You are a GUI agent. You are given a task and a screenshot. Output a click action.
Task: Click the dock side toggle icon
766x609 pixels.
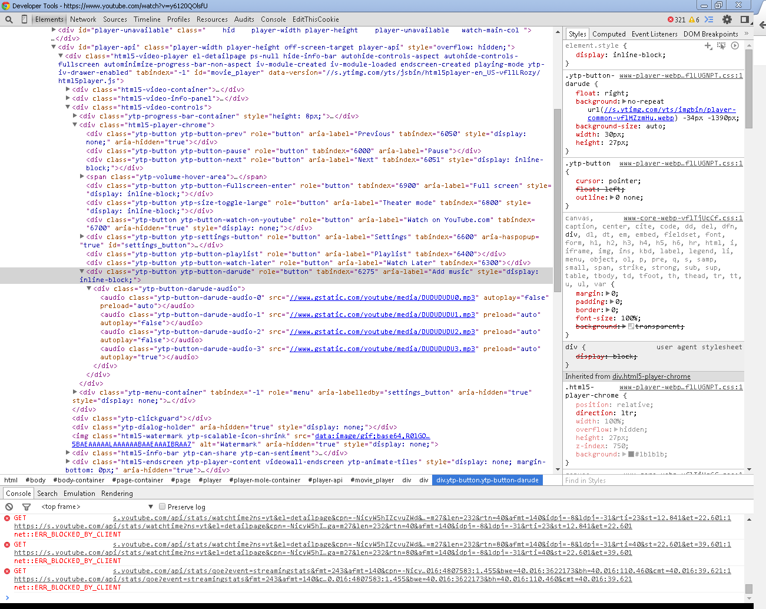[745, 19]
